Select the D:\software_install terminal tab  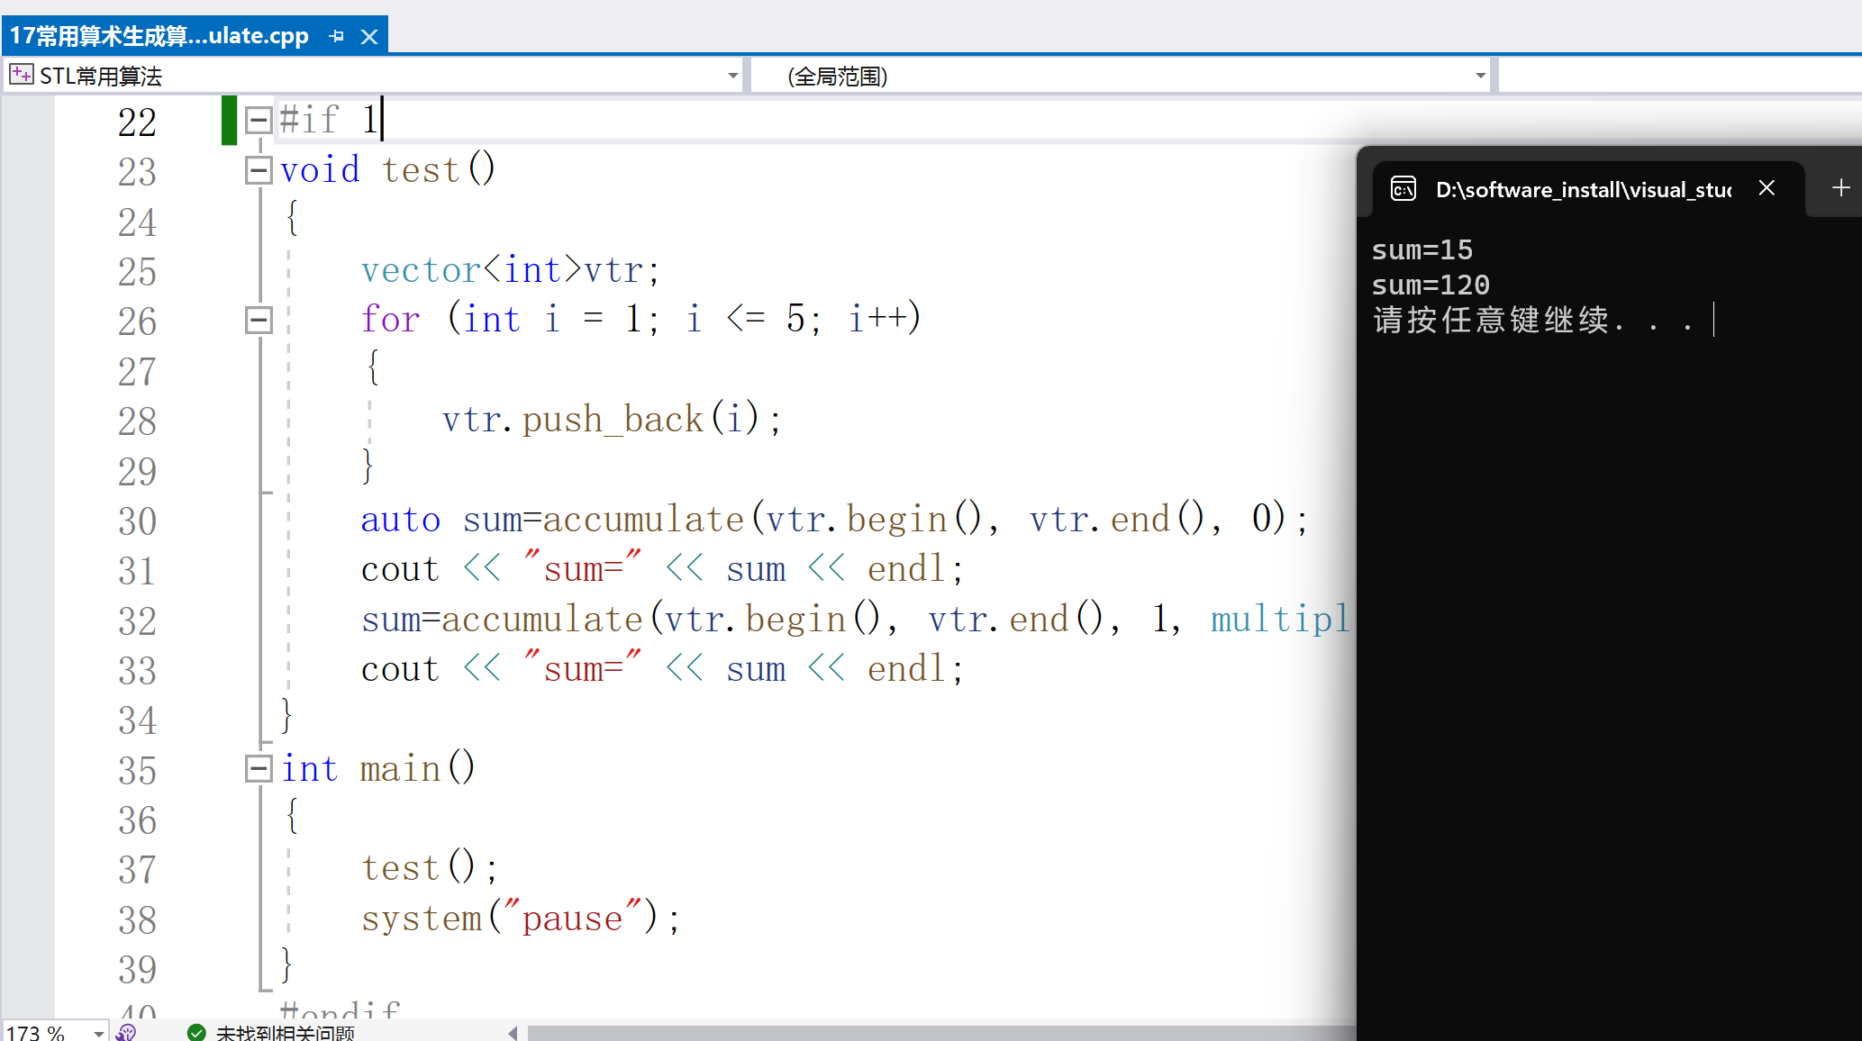click(1584, 188)
